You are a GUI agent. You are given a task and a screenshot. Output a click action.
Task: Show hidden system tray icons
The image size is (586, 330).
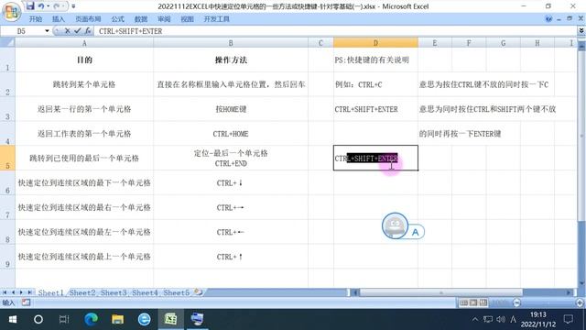pos(475,319)
